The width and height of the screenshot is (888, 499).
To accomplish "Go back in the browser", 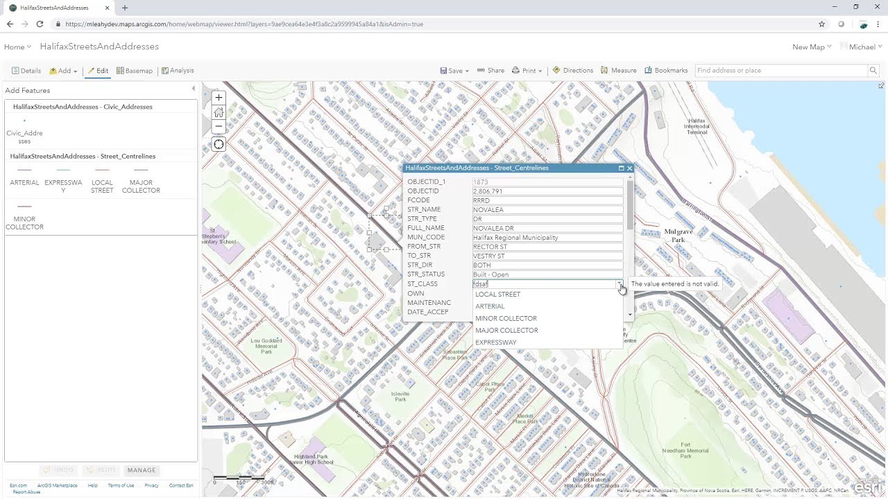I will coord(10,24).
